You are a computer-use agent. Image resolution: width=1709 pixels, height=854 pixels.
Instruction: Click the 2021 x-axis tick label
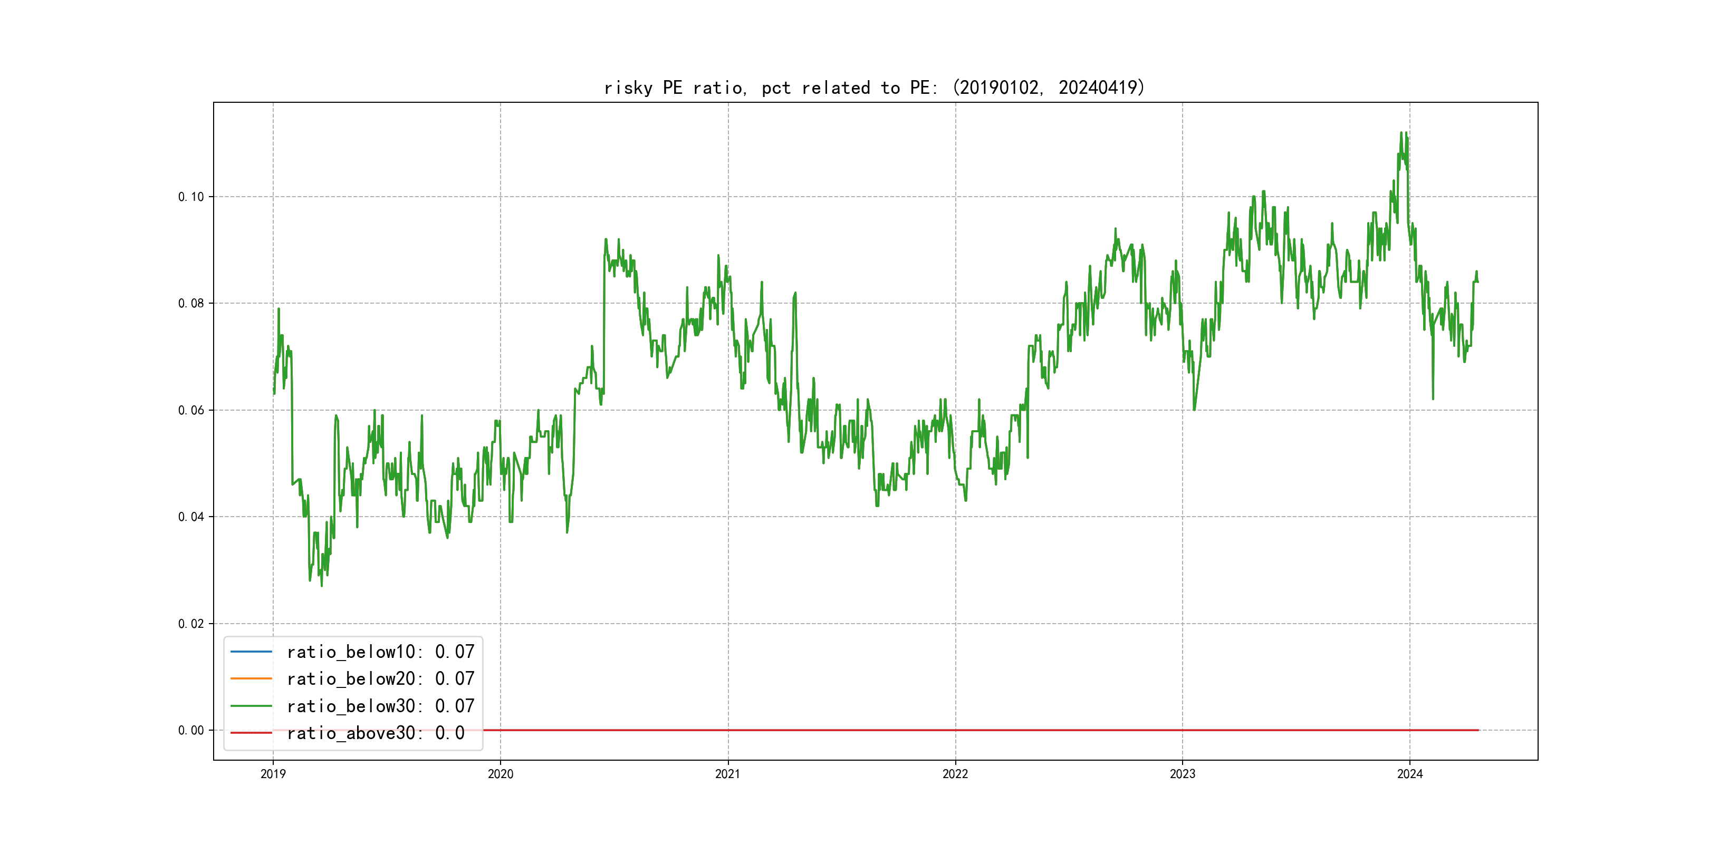click(728, 774)
